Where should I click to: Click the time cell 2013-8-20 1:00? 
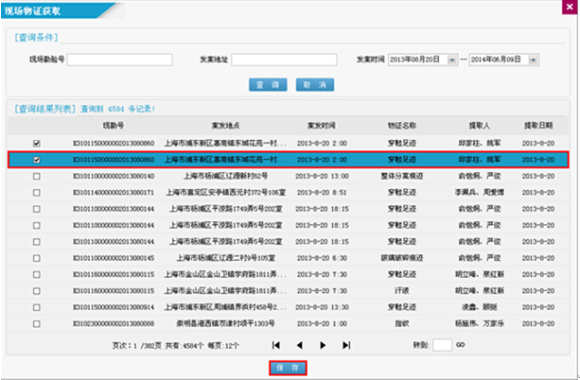click(322, 323)
